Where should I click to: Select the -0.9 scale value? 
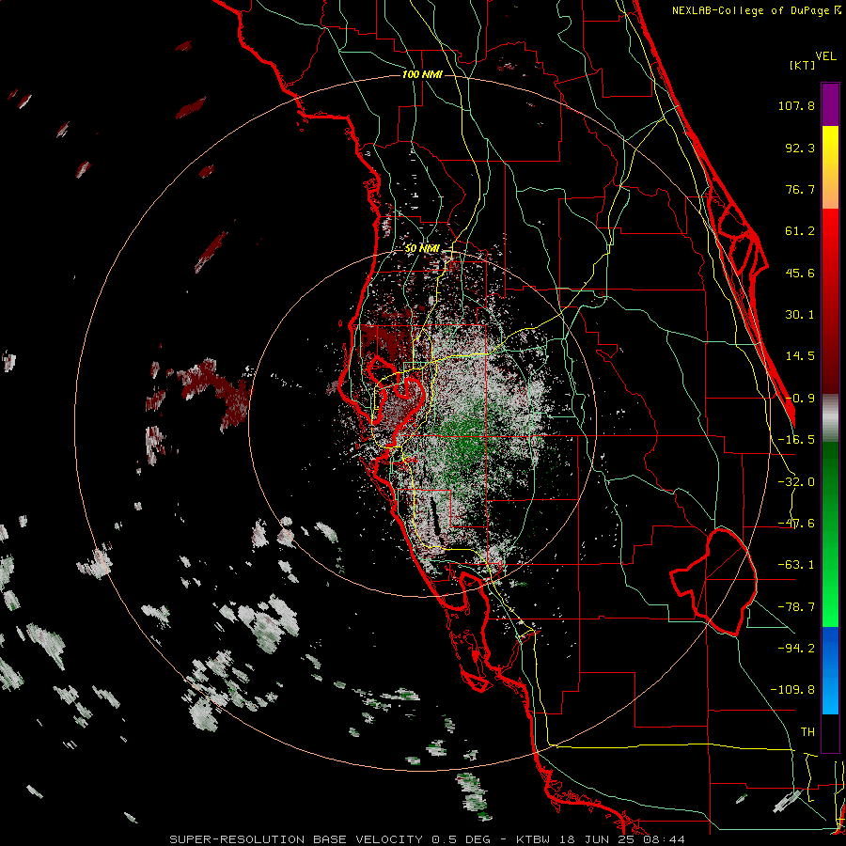tap(800, 399)
